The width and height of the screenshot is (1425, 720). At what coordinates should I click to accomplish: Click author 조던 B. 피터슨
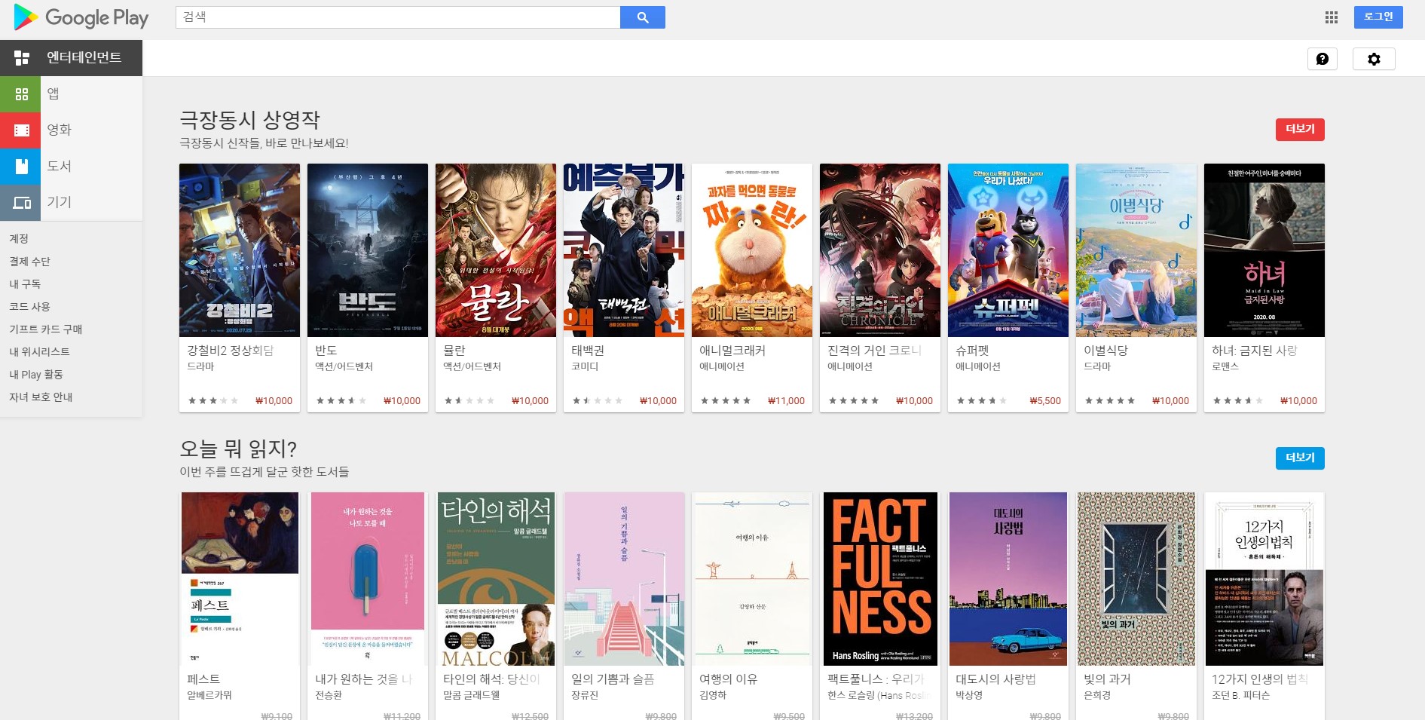click(x=1240, y=695)
